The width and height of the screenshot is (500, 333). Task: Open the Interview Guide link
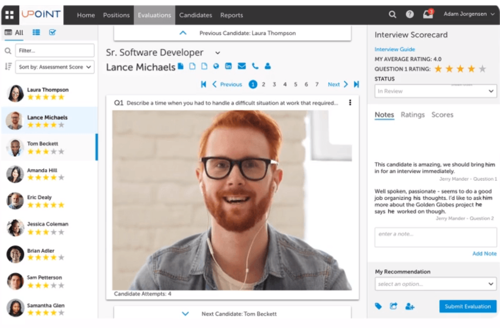394,49
